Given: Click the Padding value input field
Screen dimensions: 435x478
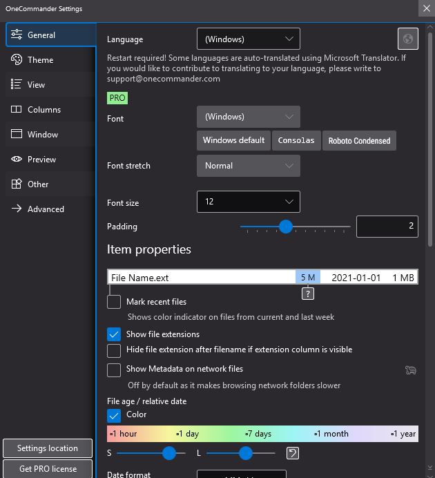Looking at the screenshot, I should [387, 226].
